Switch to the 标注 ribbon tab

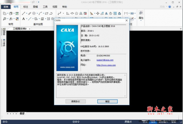(26, 7)
